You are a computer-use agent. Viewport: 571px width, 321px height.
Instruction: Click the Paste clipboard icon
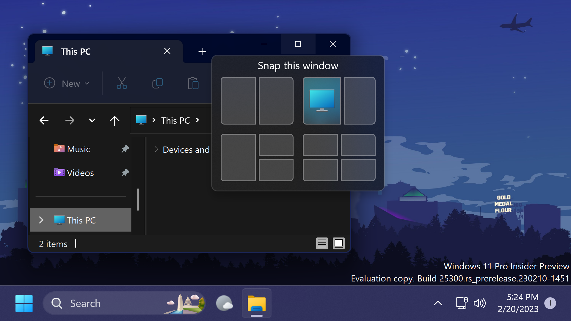[x=193, y=83]
